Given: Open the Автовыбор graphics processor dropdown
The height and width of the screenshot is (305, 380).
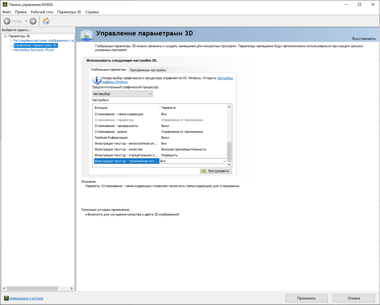Looking at the screenshot, I should point(123,94).
